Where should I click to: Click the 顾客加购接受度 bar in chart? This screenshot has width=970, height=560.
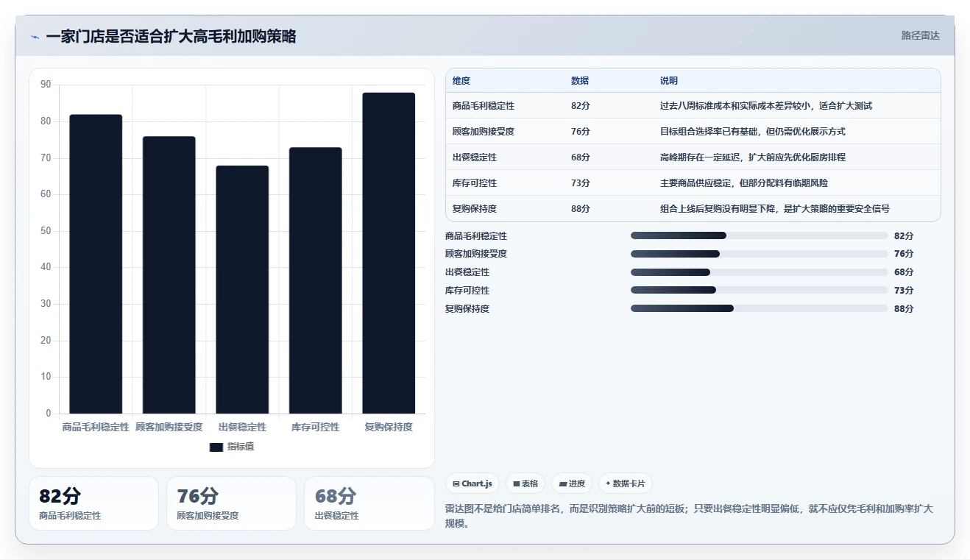[x=169, y=275]
